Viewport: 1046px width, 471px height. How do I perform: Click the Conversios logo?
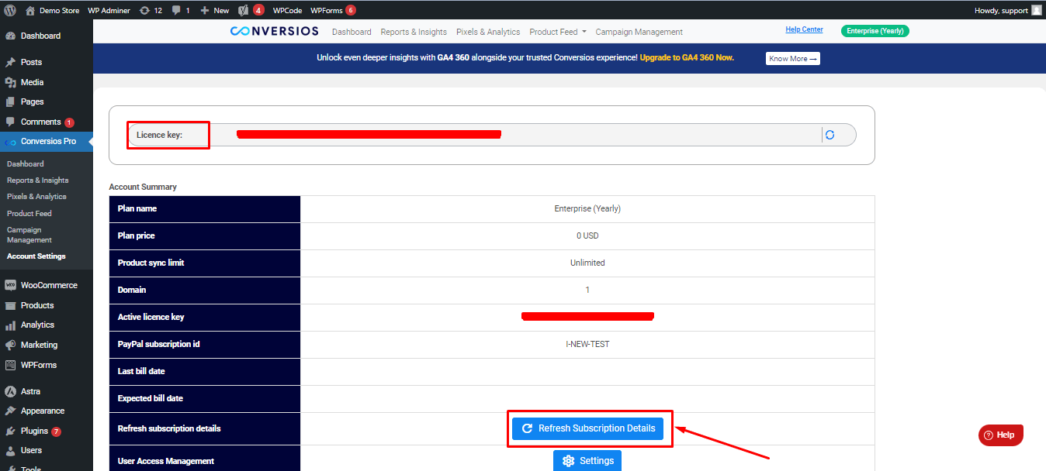click(275, 32)
